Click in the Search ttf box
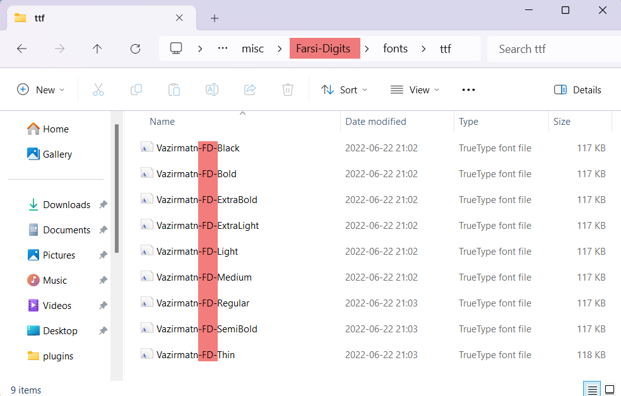This screenshot has height=396, width=621. tap(554, 49)
